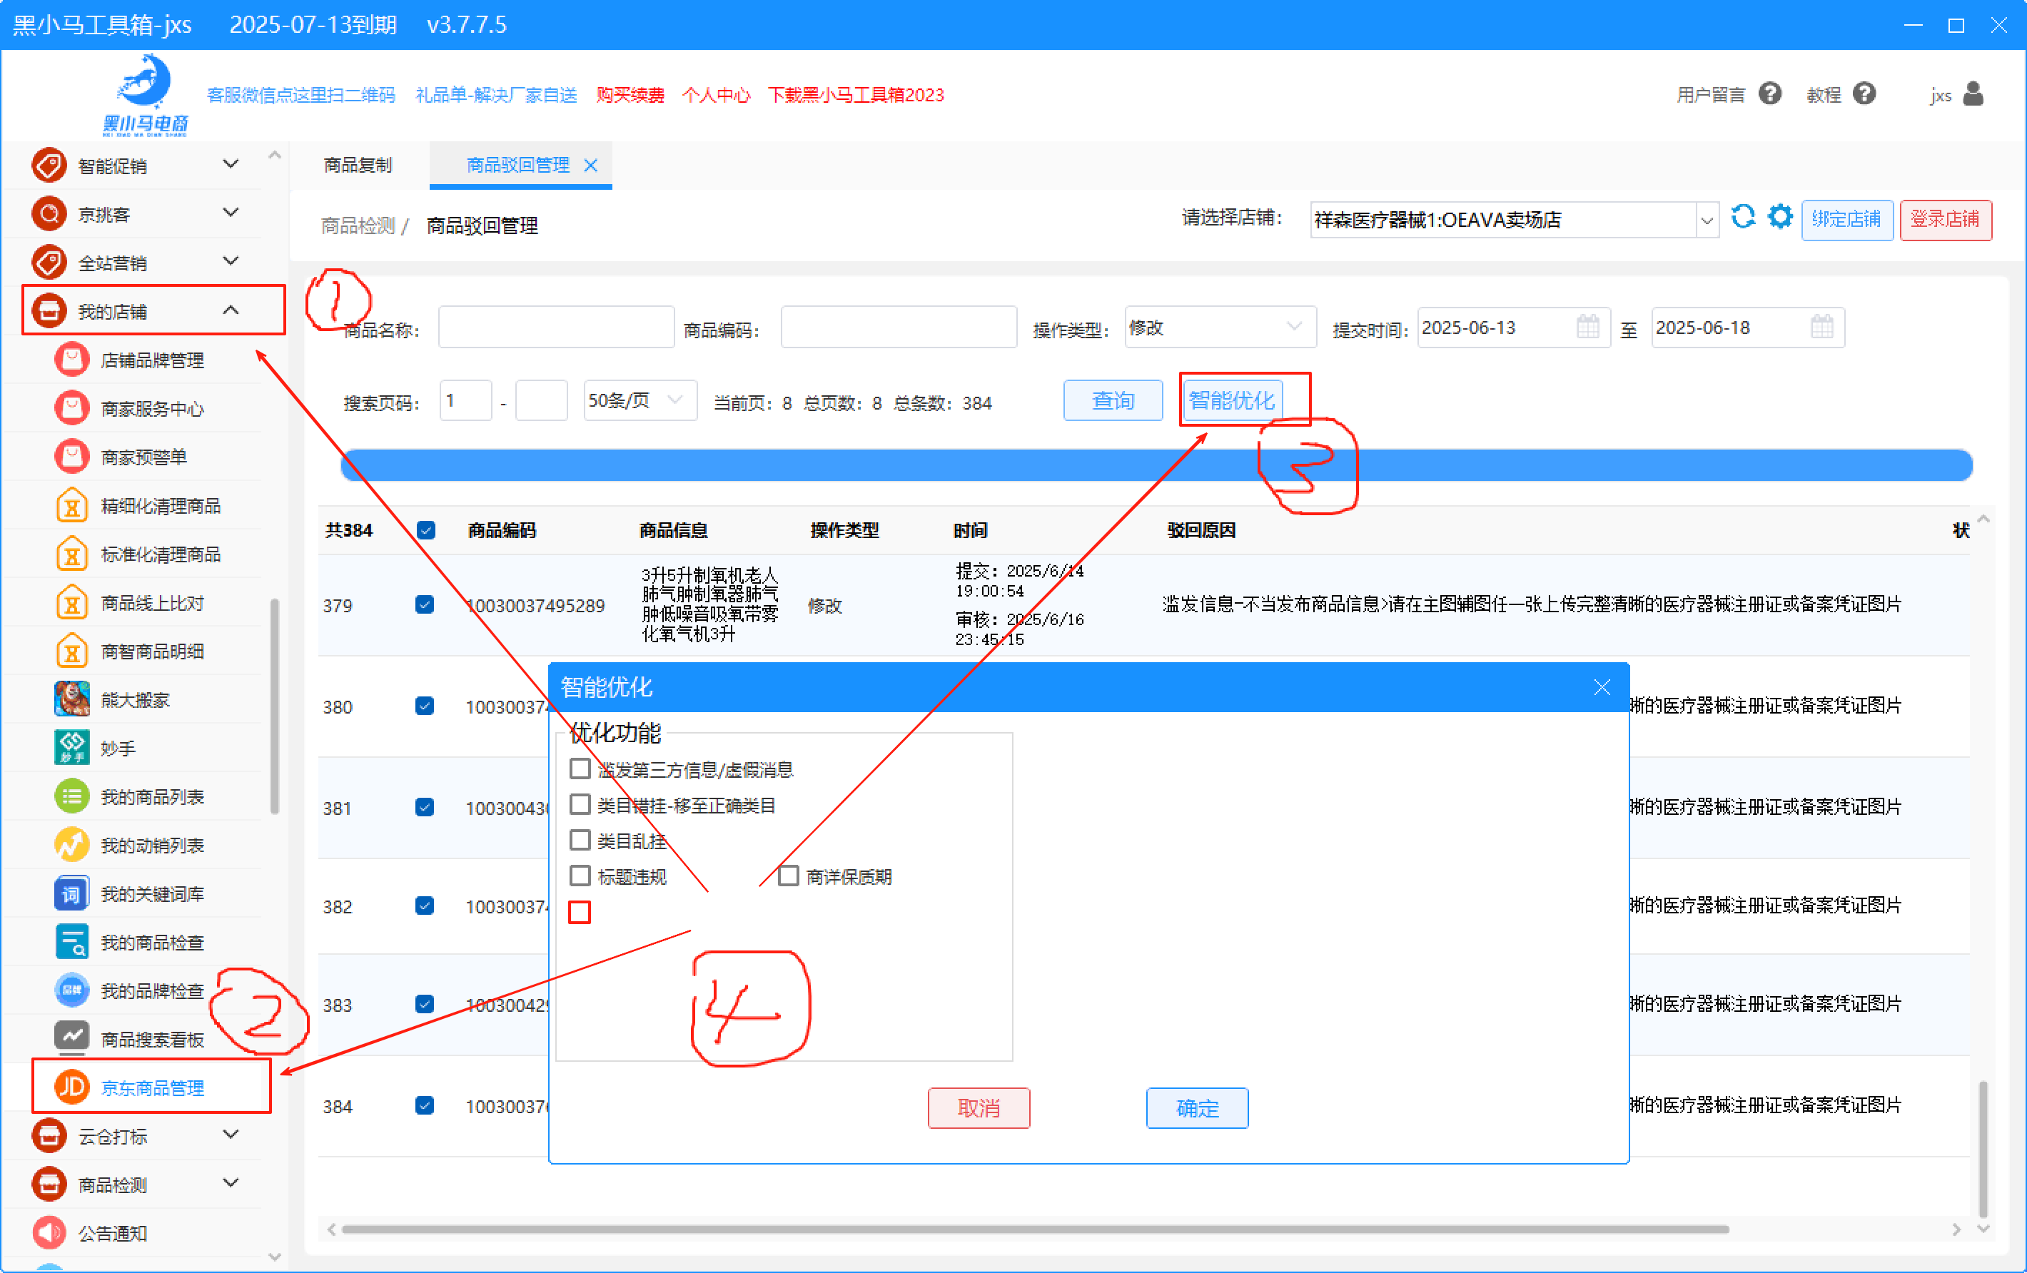Open 京东商品管理 menu item
2027x1273 pixels.
tap(151, 1087)
